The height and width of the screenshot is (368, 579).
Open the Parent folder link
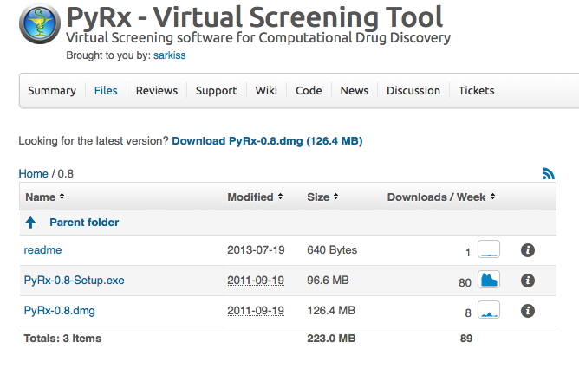(84, 223)
